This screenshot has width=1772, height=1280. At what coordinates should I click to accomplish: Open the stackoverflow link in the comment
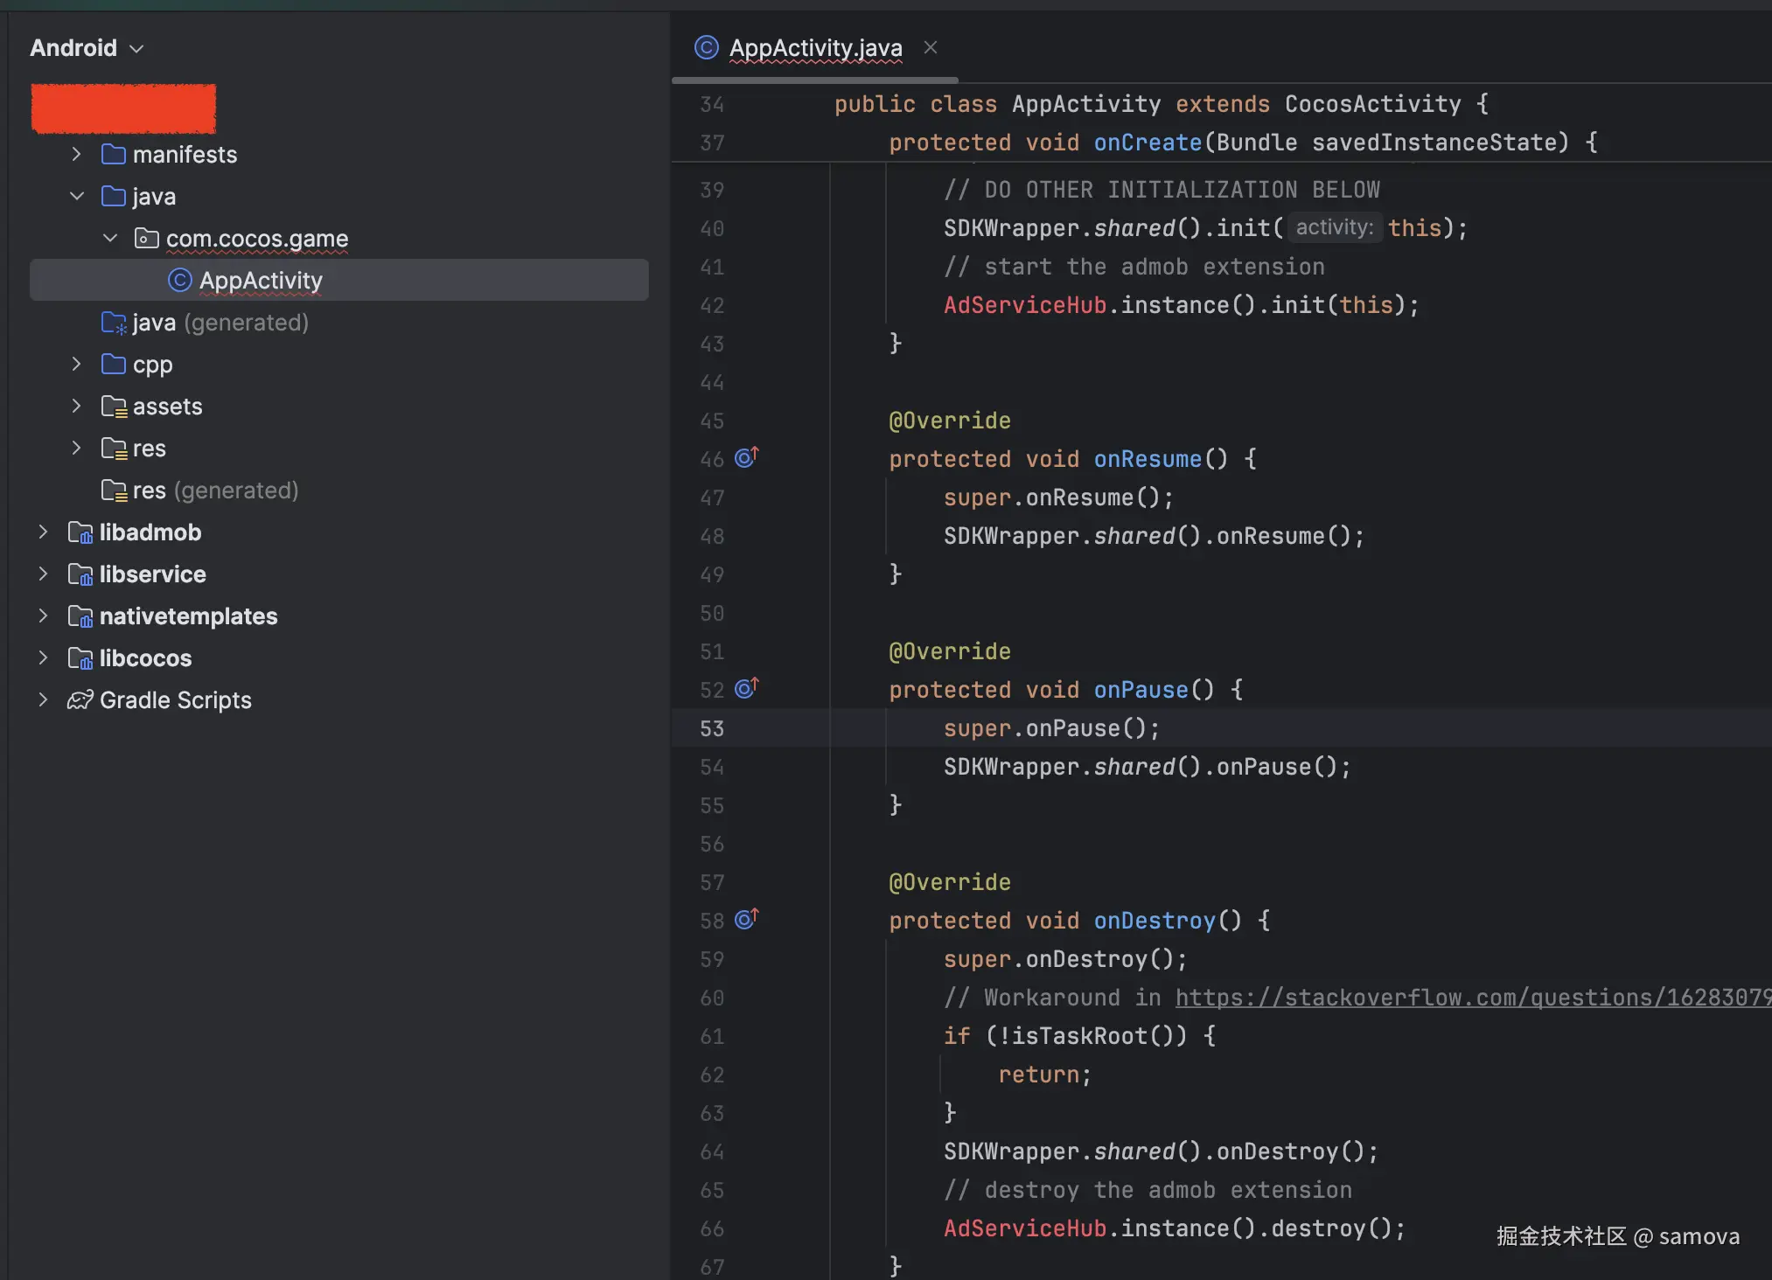click(1471, 998)
